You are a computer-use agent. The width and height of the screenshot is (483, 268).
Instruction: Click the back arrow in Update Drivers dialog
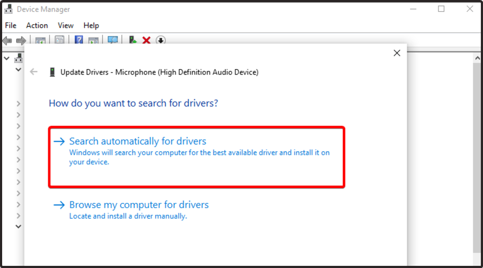pyautogui.click(x=34, y=72)
